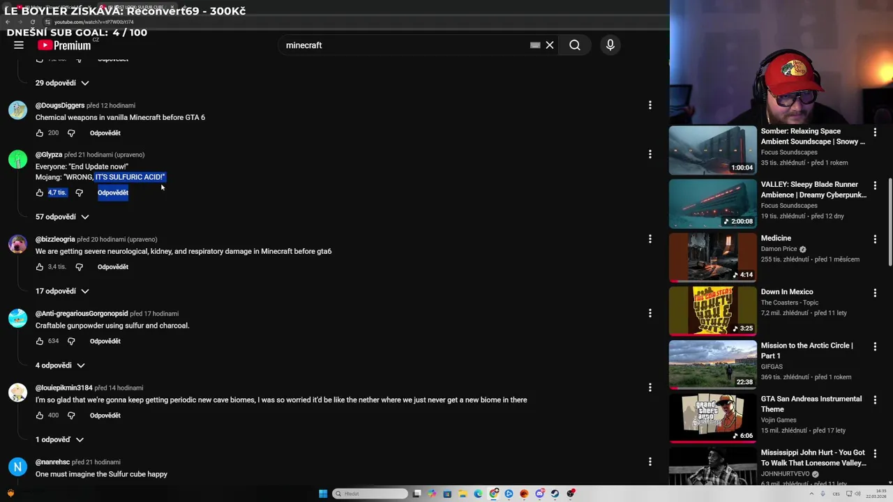
Task: Open bizzleogria's profile avatar
Action: [x=17, y=244]
